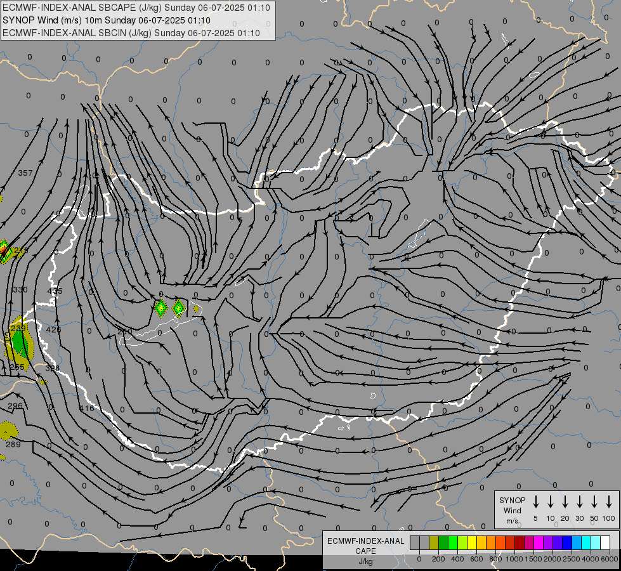This screenshot has height=571, width=621.
Task: Click the 289 CAPE value on the map
Action: pos(13,444)
